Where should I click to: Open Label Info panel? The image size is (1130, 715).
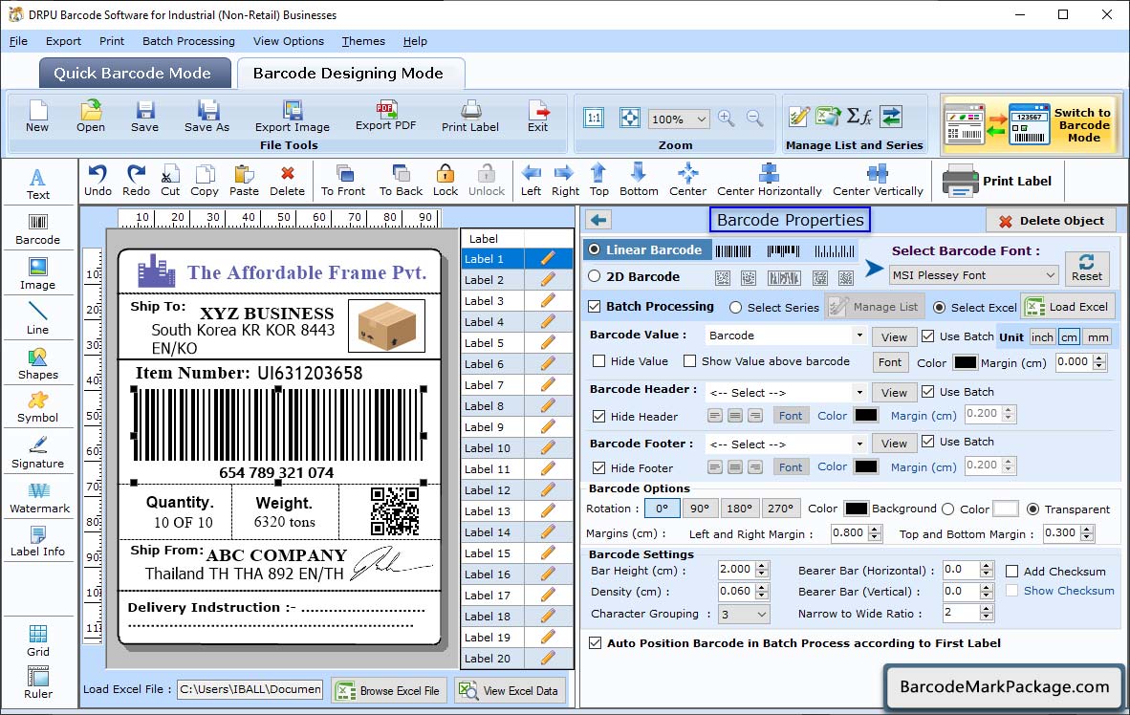(x=37, y=541)
